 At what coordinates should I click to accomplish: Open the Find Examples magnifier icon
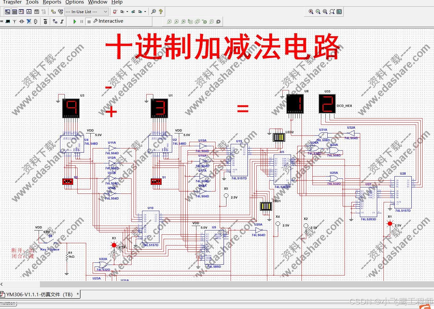point(154,12)
